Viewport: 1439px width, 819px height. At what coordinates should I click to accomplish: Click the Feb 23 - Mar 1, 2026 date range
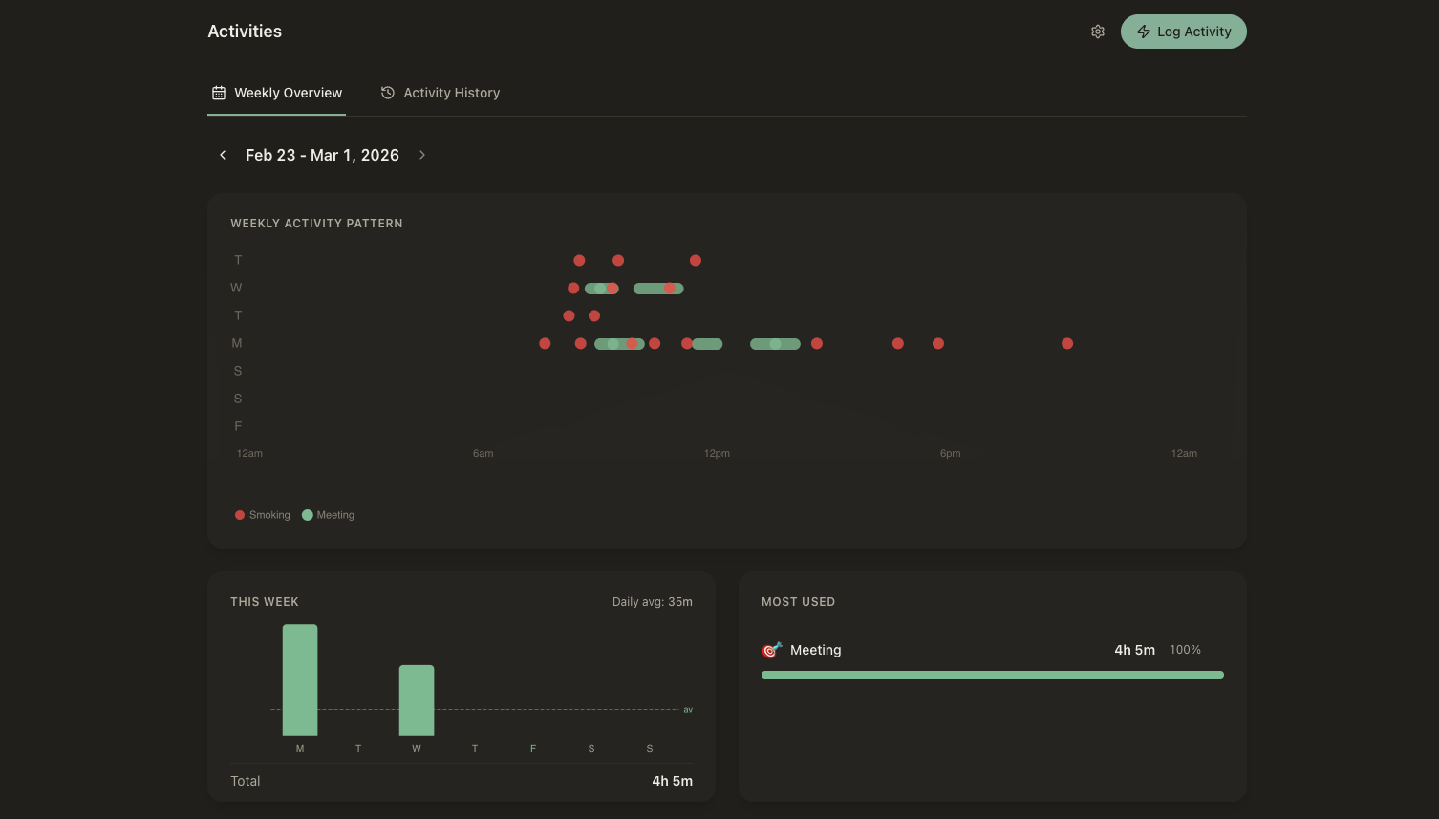point(322,155)
